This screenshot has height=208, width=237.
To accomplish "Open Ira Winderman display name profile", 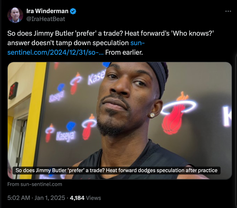I will (x=47, y=11).
